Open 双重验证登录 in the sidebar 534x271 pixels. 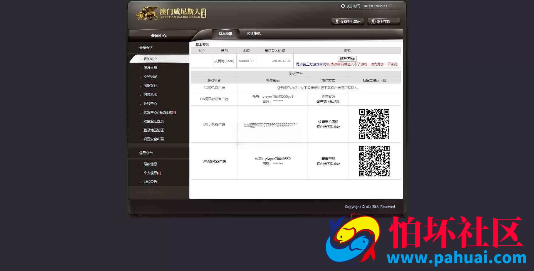[154, 121]
